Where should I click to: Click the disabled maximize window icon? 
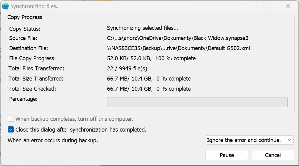(x=266, y=6)
